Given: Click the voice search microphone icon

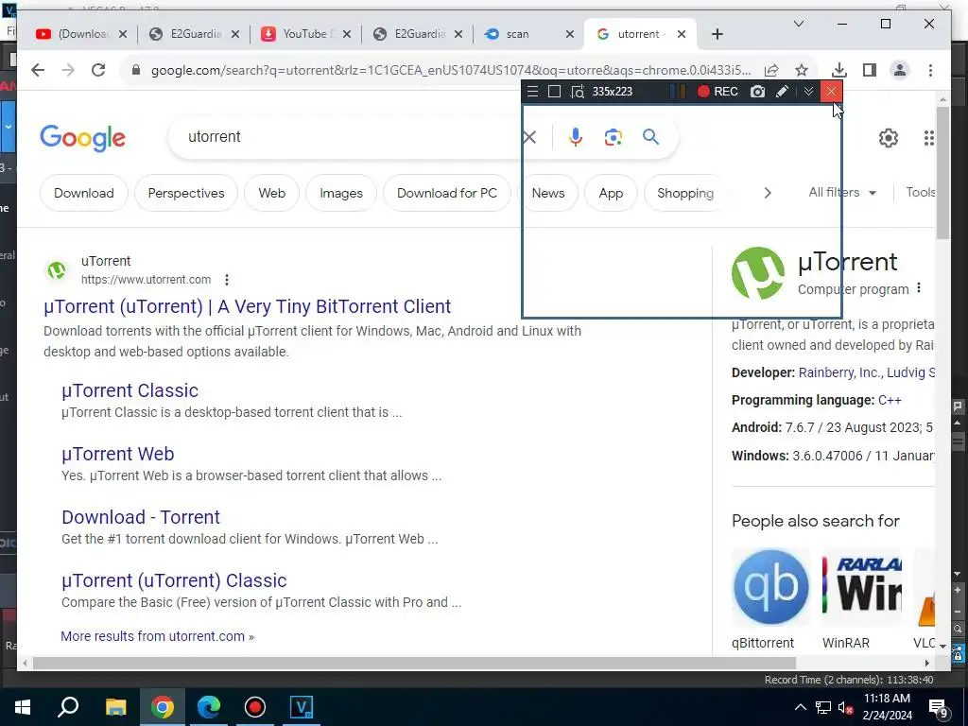Looking at the screenshot, I should coord(576,137).
